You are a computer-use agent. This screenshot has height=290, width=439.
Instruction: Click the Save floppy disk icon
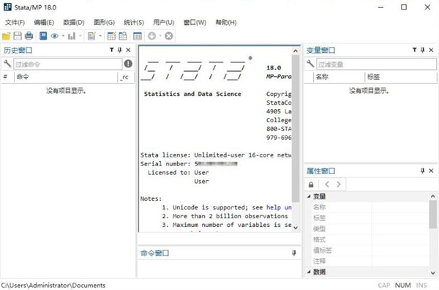coord(18,36)
